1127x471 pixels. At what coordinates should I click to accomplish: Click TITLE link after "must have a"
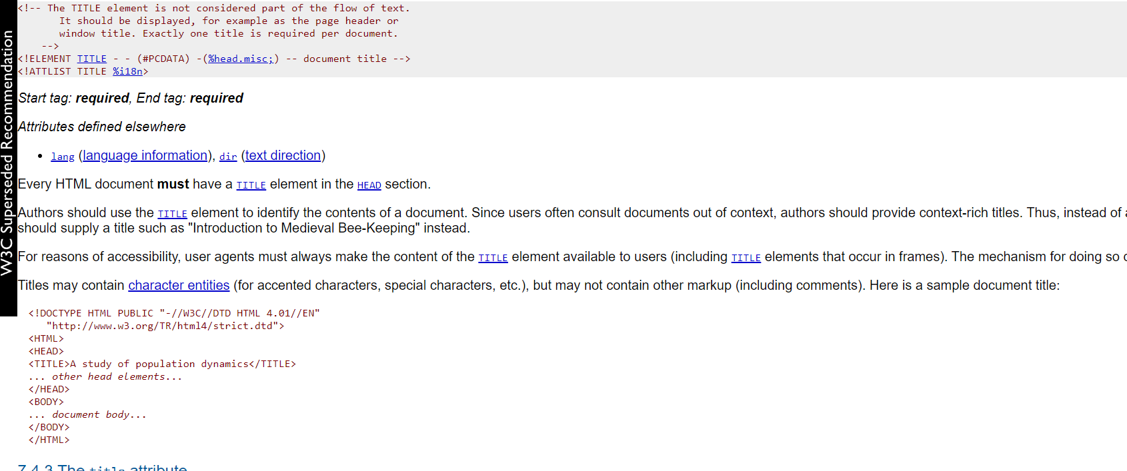click(251, 185)
